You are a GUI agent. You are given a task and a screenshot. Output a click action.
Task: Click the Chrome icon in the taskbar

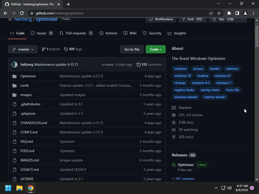point(31,188)
